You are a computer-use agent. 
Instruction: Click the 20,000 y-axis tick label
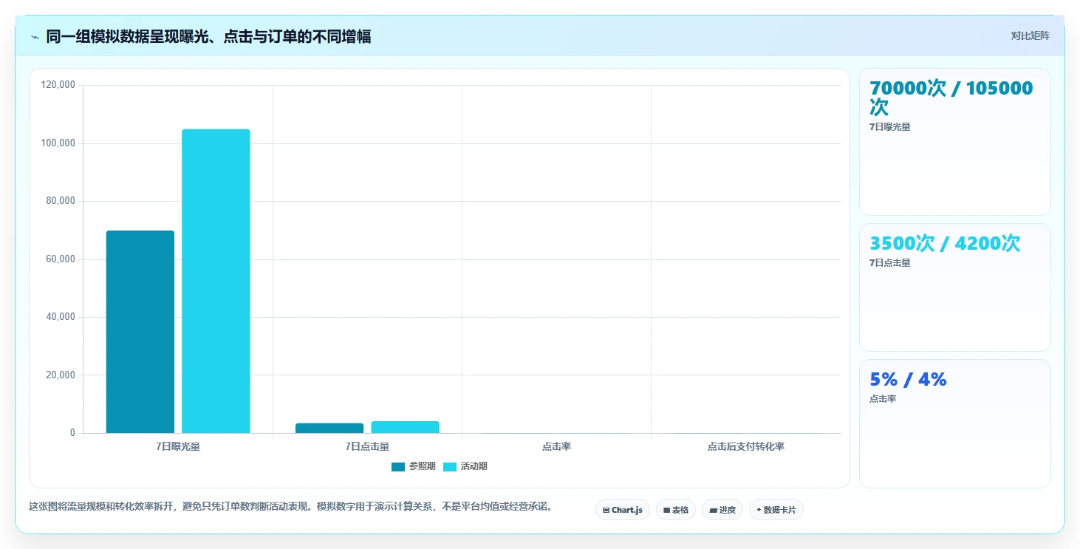[x=61, y=375]
